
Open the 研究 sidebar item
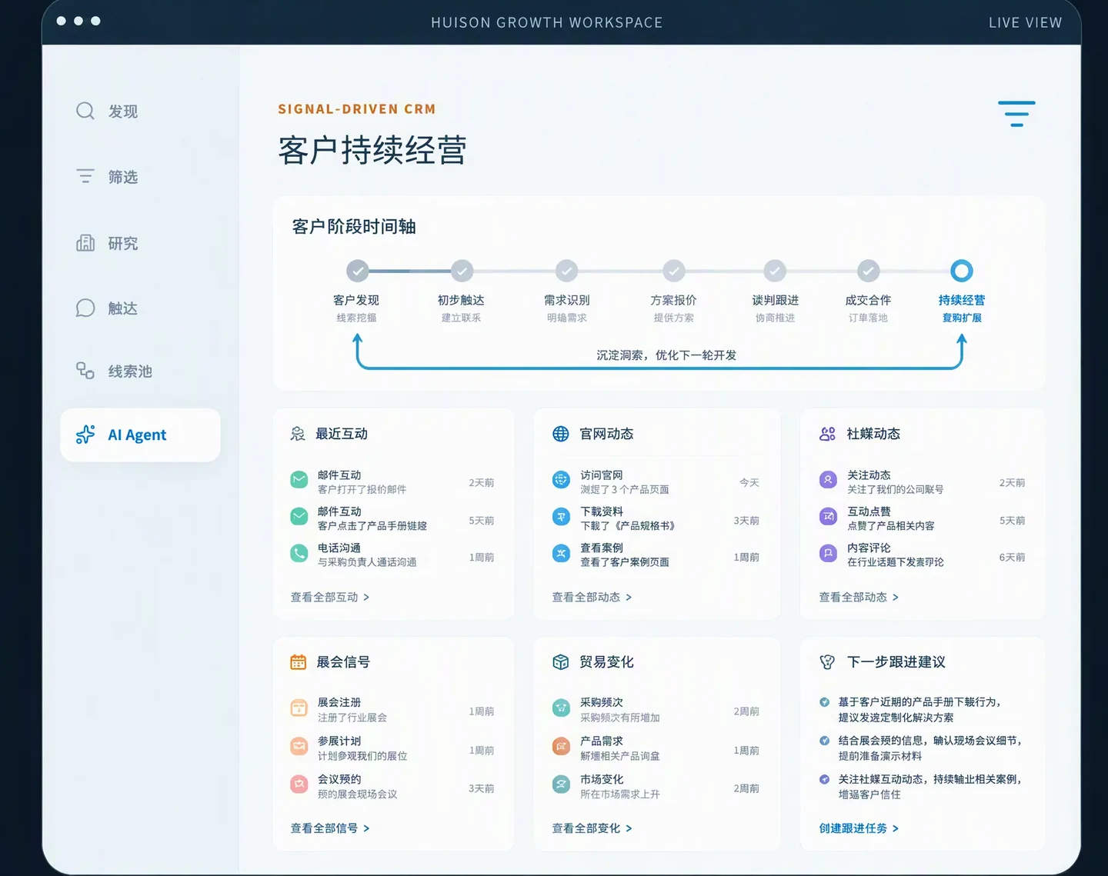point(106,243)
